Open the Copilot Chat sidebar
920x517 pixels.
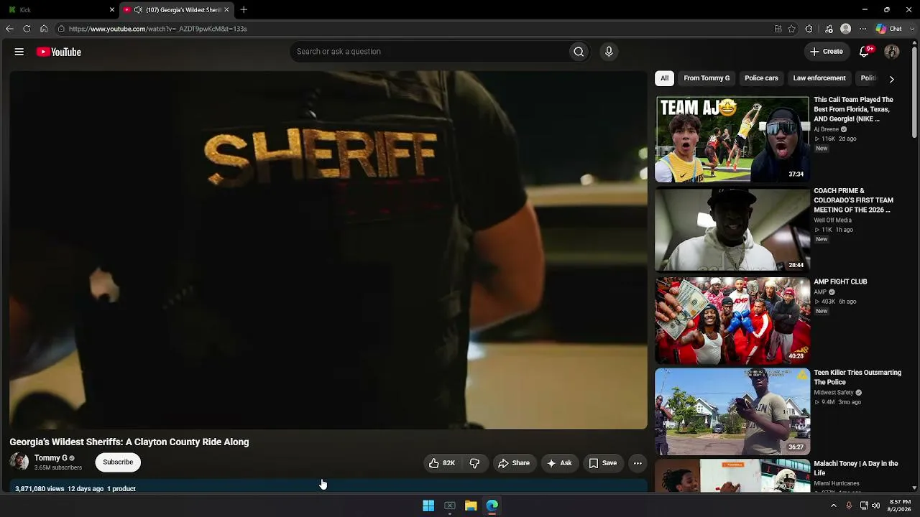tap(889, 29)
